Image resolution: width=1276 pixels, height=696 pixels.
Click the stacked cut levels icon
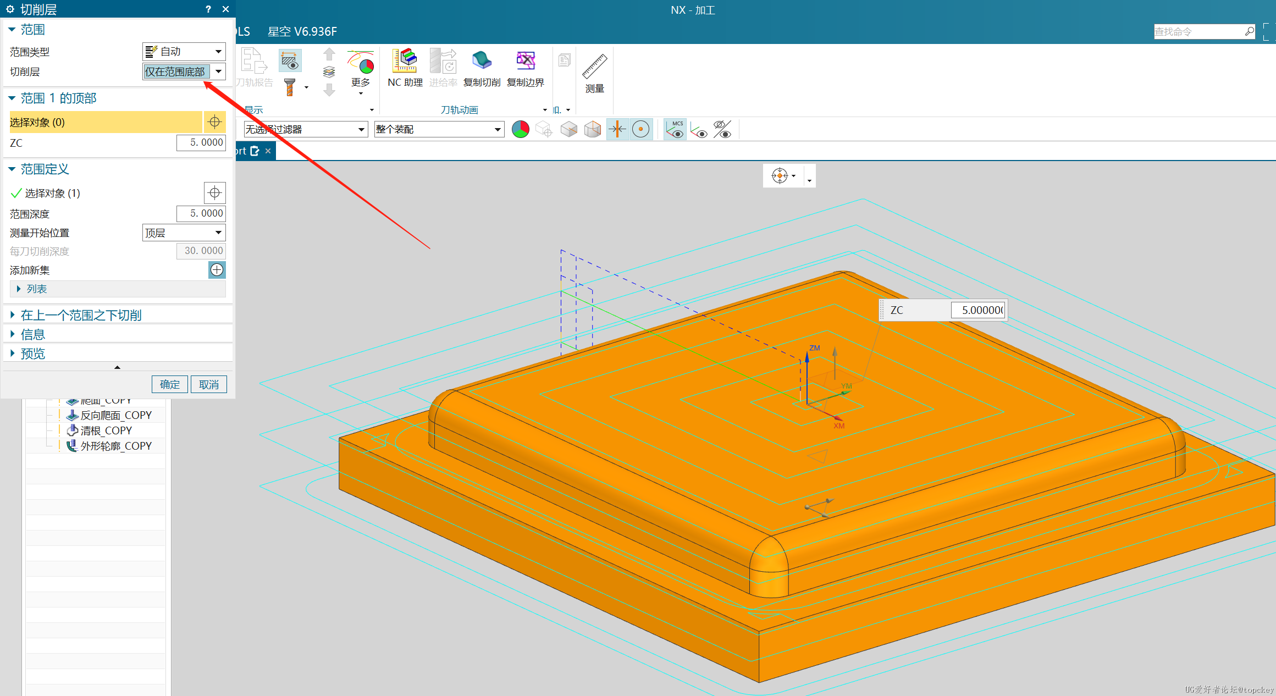click(x=329, y=72)
